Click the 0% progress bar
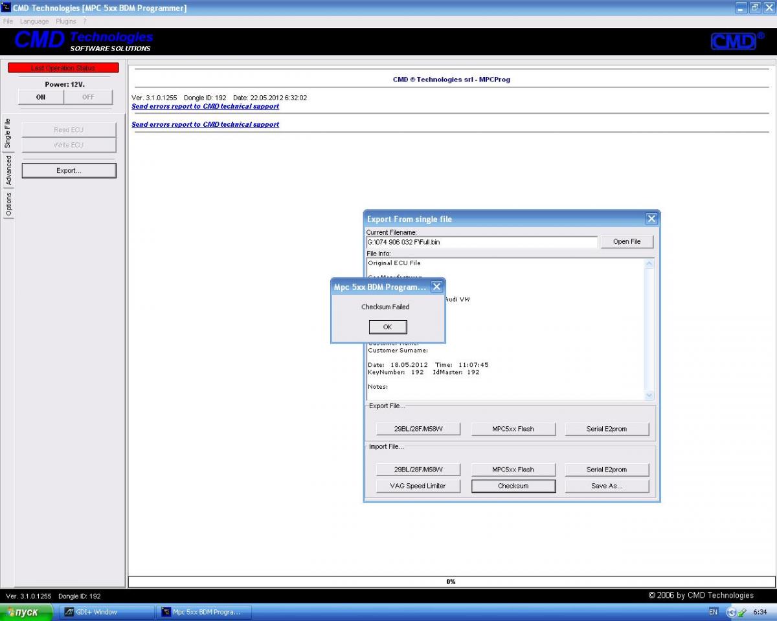Screen dimensions: 777x621 (x=451, y=582)
